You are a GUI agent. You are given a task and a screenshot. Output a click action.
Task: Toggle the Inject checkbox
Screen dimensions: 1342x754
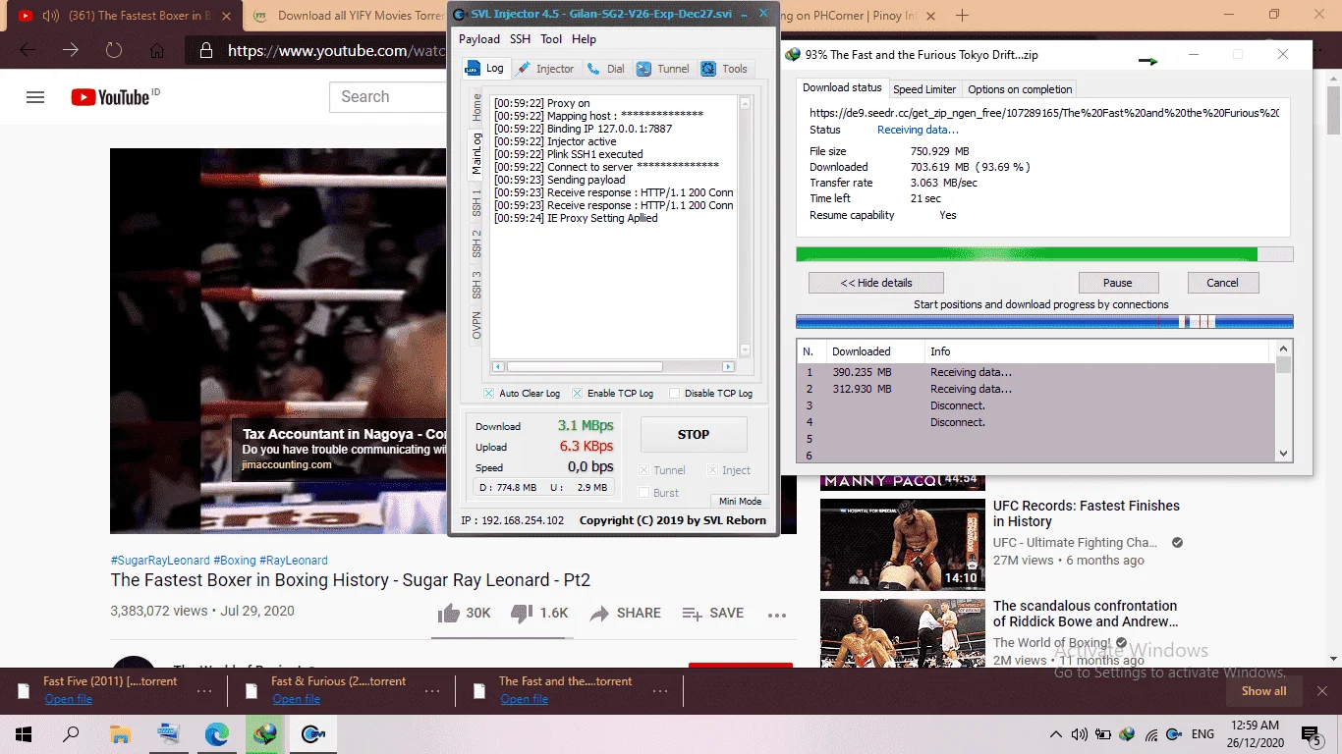713,470
